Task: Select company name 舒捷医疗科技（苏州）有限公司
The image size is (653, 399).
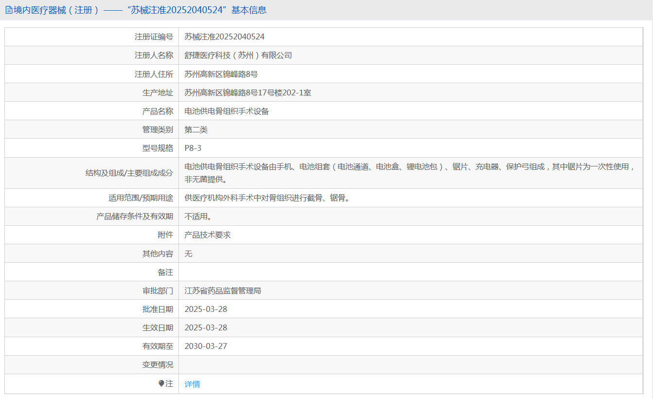Action: [x=238, y=55]
